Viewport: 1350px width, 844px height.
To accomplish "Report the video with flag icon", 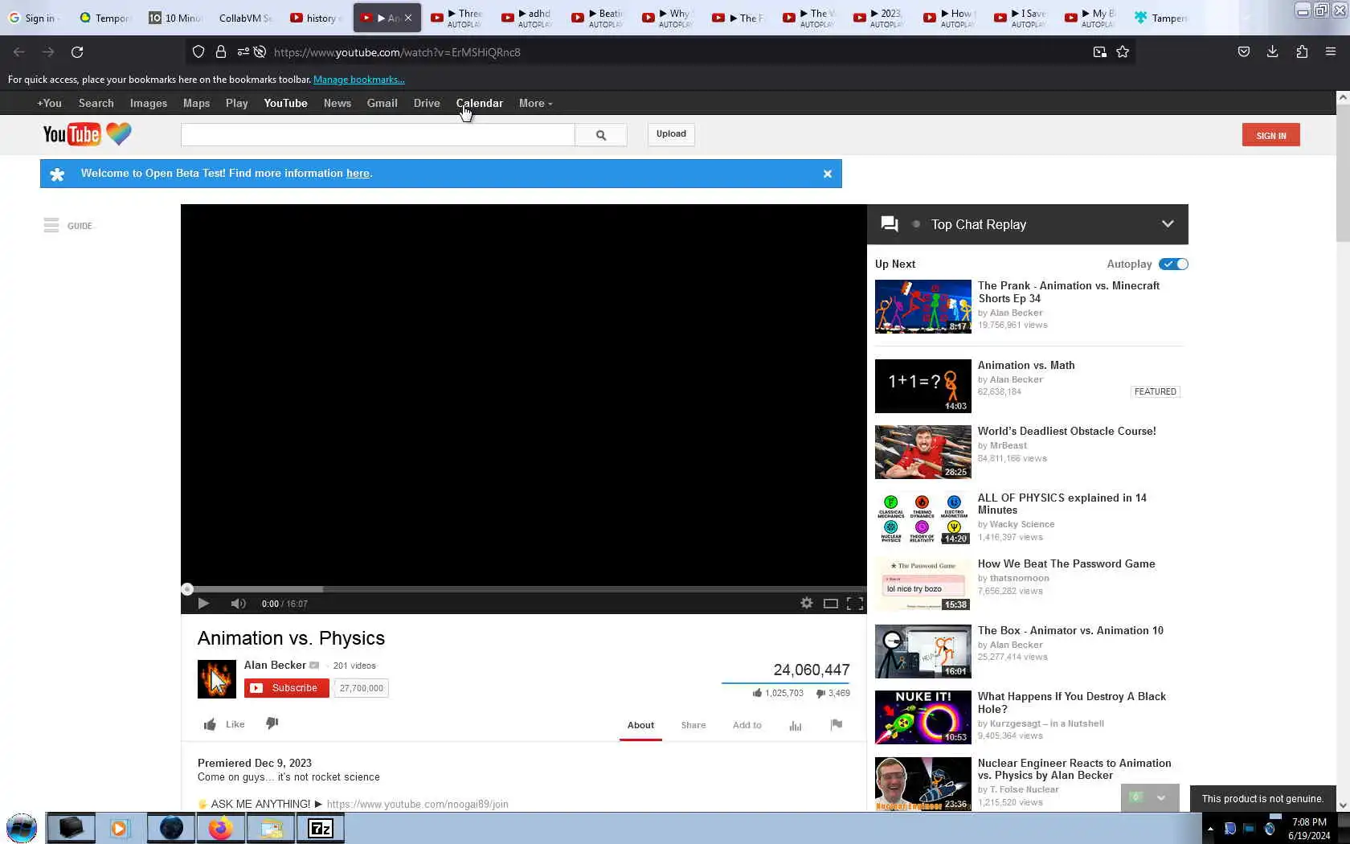I will click(x=837, y=725).
